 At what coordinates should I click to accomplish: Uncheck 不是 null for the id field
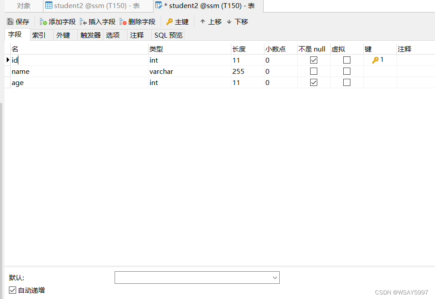click(x=313, y=60)
